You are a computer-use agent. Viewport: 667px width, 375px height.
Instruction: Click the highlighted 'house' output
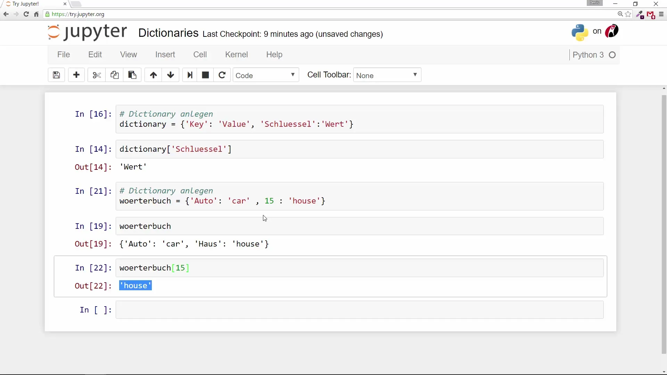[135, 285]
